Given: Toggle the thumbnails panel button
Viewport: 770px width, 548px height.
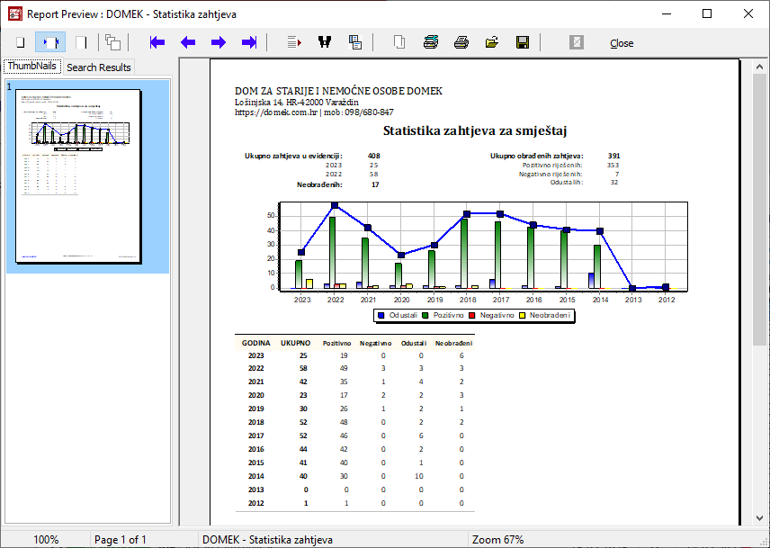Looking at the screenshot, I should pyautogui.click(x=112, y=42).
